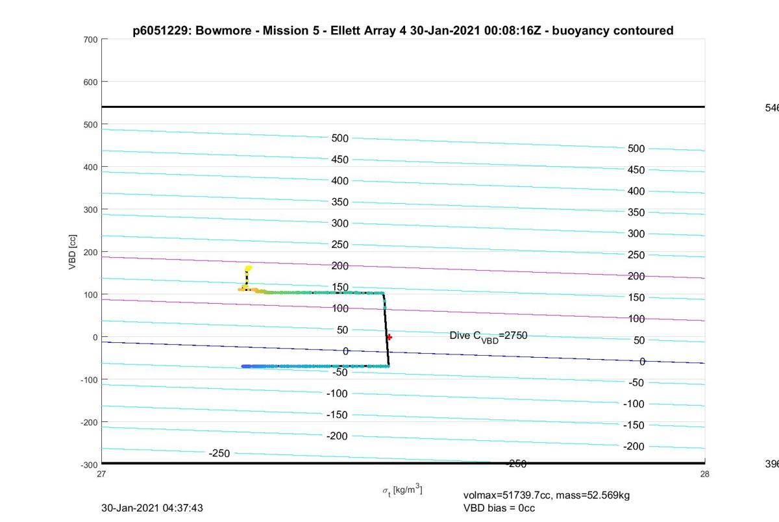The height and width of the screenshot is (522, 779).
Task: Click the contour label -200 in the right label column
Action: tap(634, 447)
